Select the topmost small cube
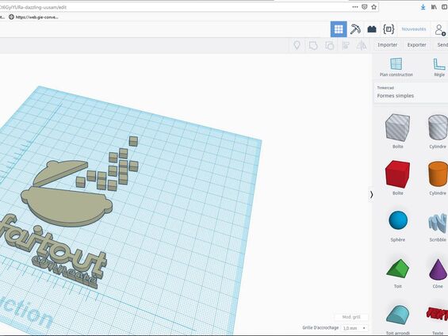Image resolution: width=448 pixels, height=336 pixels. tap(133, 141)
